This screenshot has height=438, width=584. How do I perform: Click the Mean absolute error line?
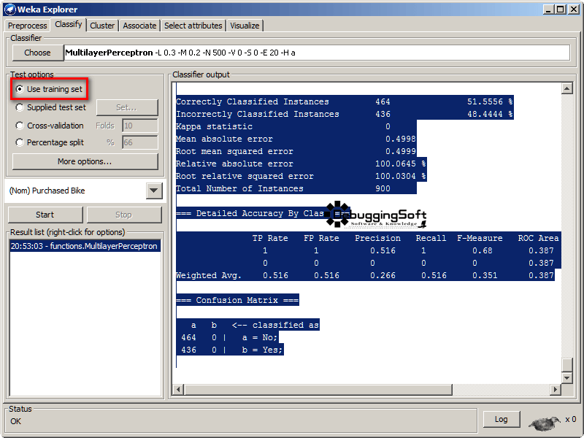point(296,139)
